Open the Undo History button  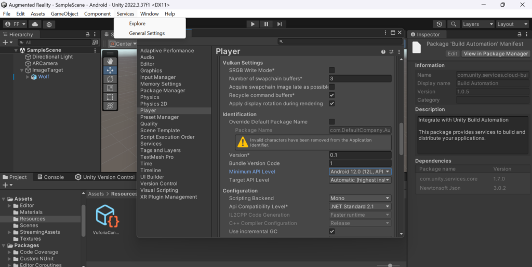pyautogui.click(x=440, y=24)
